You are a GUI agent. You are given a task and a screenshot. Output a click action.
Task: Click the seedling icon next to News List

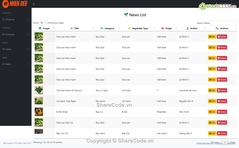[x=126, y=15]
